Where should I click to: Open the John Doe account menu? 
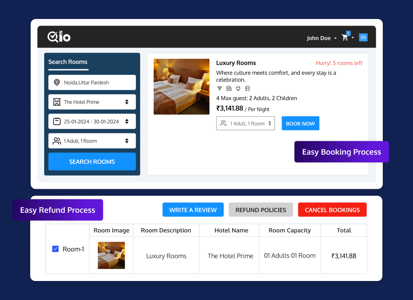pyautogui.click(x=321, y=38)
